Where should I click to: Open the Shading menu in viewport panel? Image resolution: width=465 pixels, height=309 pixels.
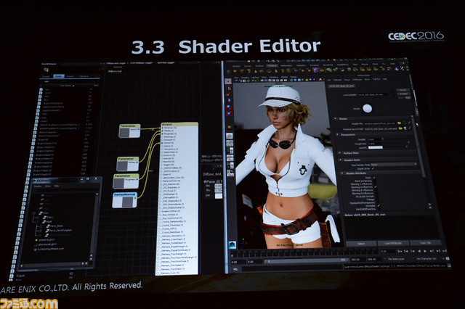(245, 78)
